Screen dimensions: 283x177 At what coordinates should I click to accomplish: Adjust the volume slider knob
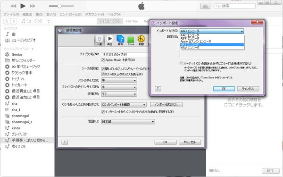coord(59,6)
